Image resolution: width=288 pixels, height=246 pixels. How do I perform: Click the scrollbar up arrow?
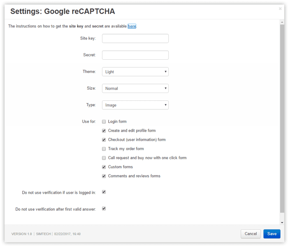[282, 22]
